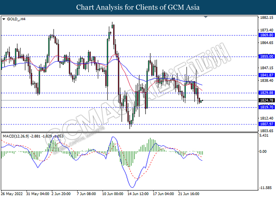Click the MACD scale value -11.585
This screenshot has width=276, height=197.
click(x=265, y=188)
